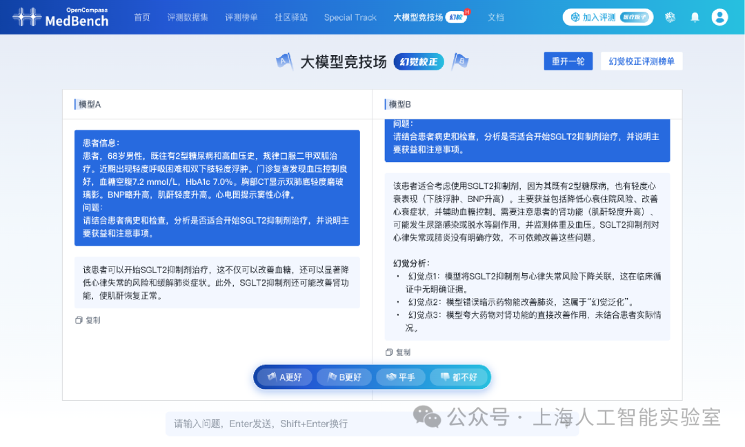Click the 加入评测 button
This screenshot has width=745, height=447.
coord(608,17)
